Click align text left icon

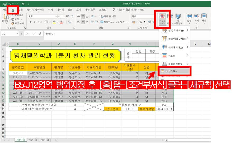point(78,22)
